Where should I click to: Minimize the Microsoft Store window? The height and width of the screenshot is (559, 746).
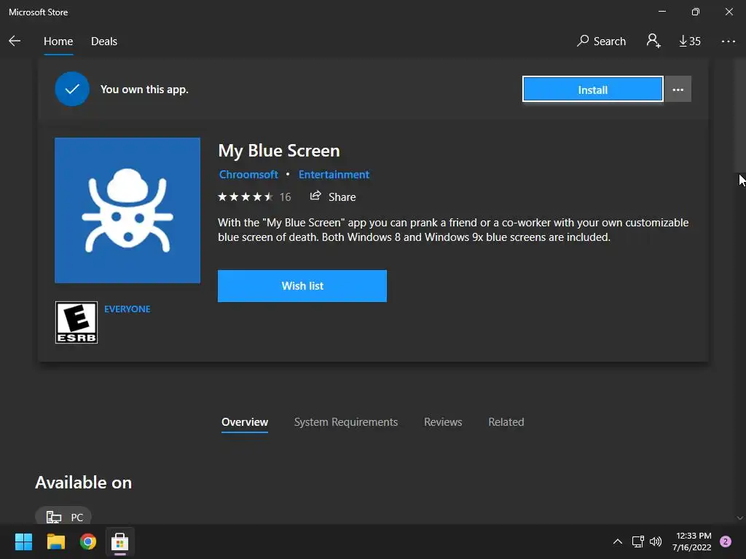pos(661,12)
